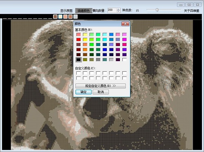Screen dimensions: 204x152
Task: Select the last custom color slot in the second row
Action: (124, 78)
